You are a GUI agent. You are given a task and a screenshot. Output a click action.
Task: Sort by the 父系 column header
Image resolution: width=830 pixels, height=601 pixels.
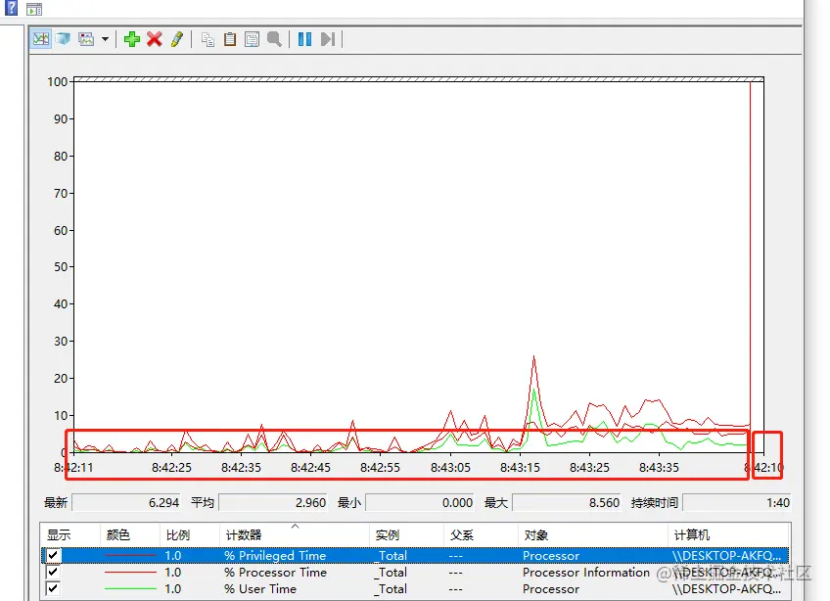click(x=462, y=534)
